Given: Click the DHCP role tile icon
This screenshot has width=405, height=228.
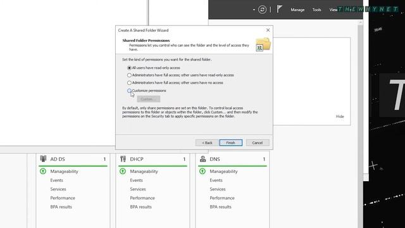Looking at the screenshot, I should click(123, 159).
